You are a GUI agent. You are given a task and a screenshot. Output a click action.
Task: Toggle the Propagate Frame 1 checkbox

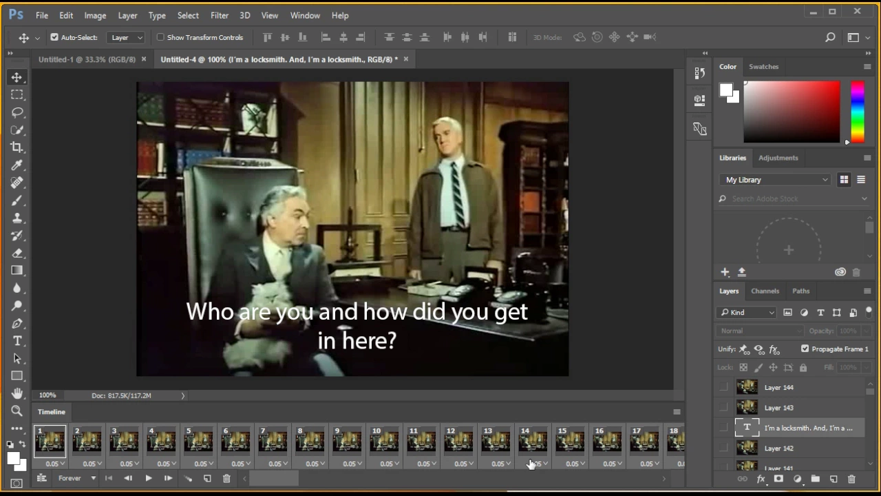pyautogui.click(x=805, y=349)
